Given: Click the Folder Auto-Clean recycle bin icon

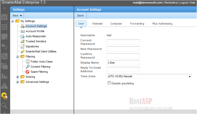Looking at the screenshot, I should [x=28, y=62].
